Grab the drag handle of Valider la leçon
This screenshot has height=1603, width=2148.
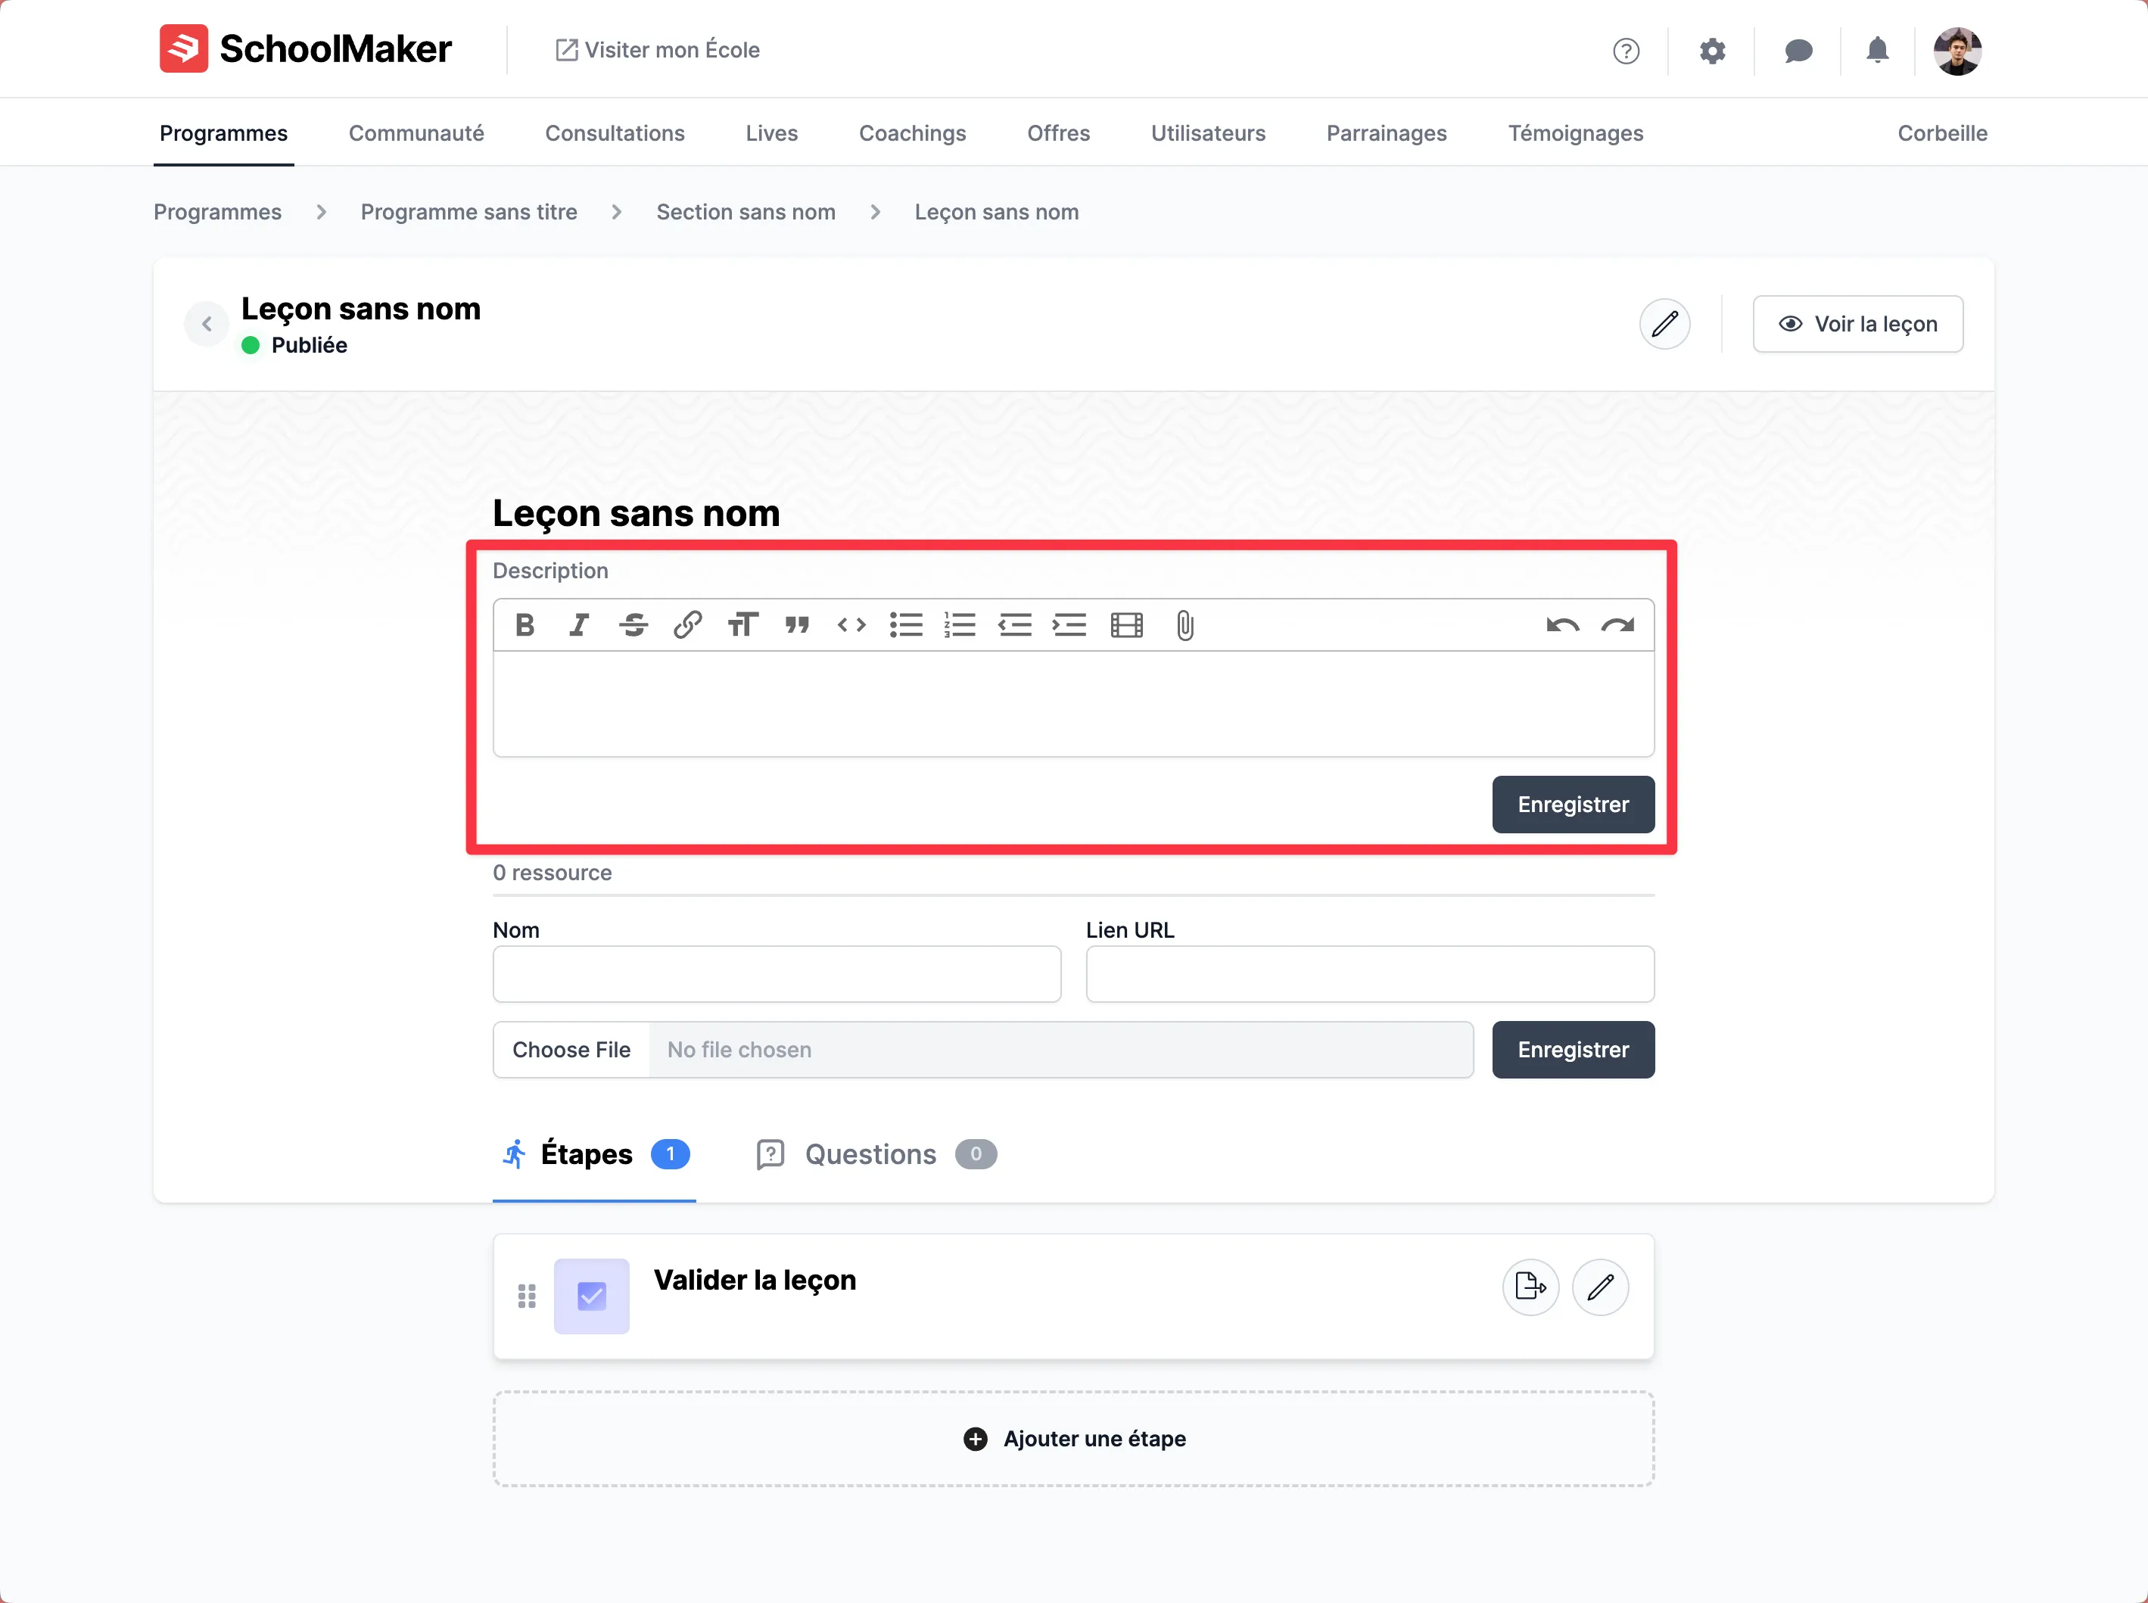coord(527,1296)
